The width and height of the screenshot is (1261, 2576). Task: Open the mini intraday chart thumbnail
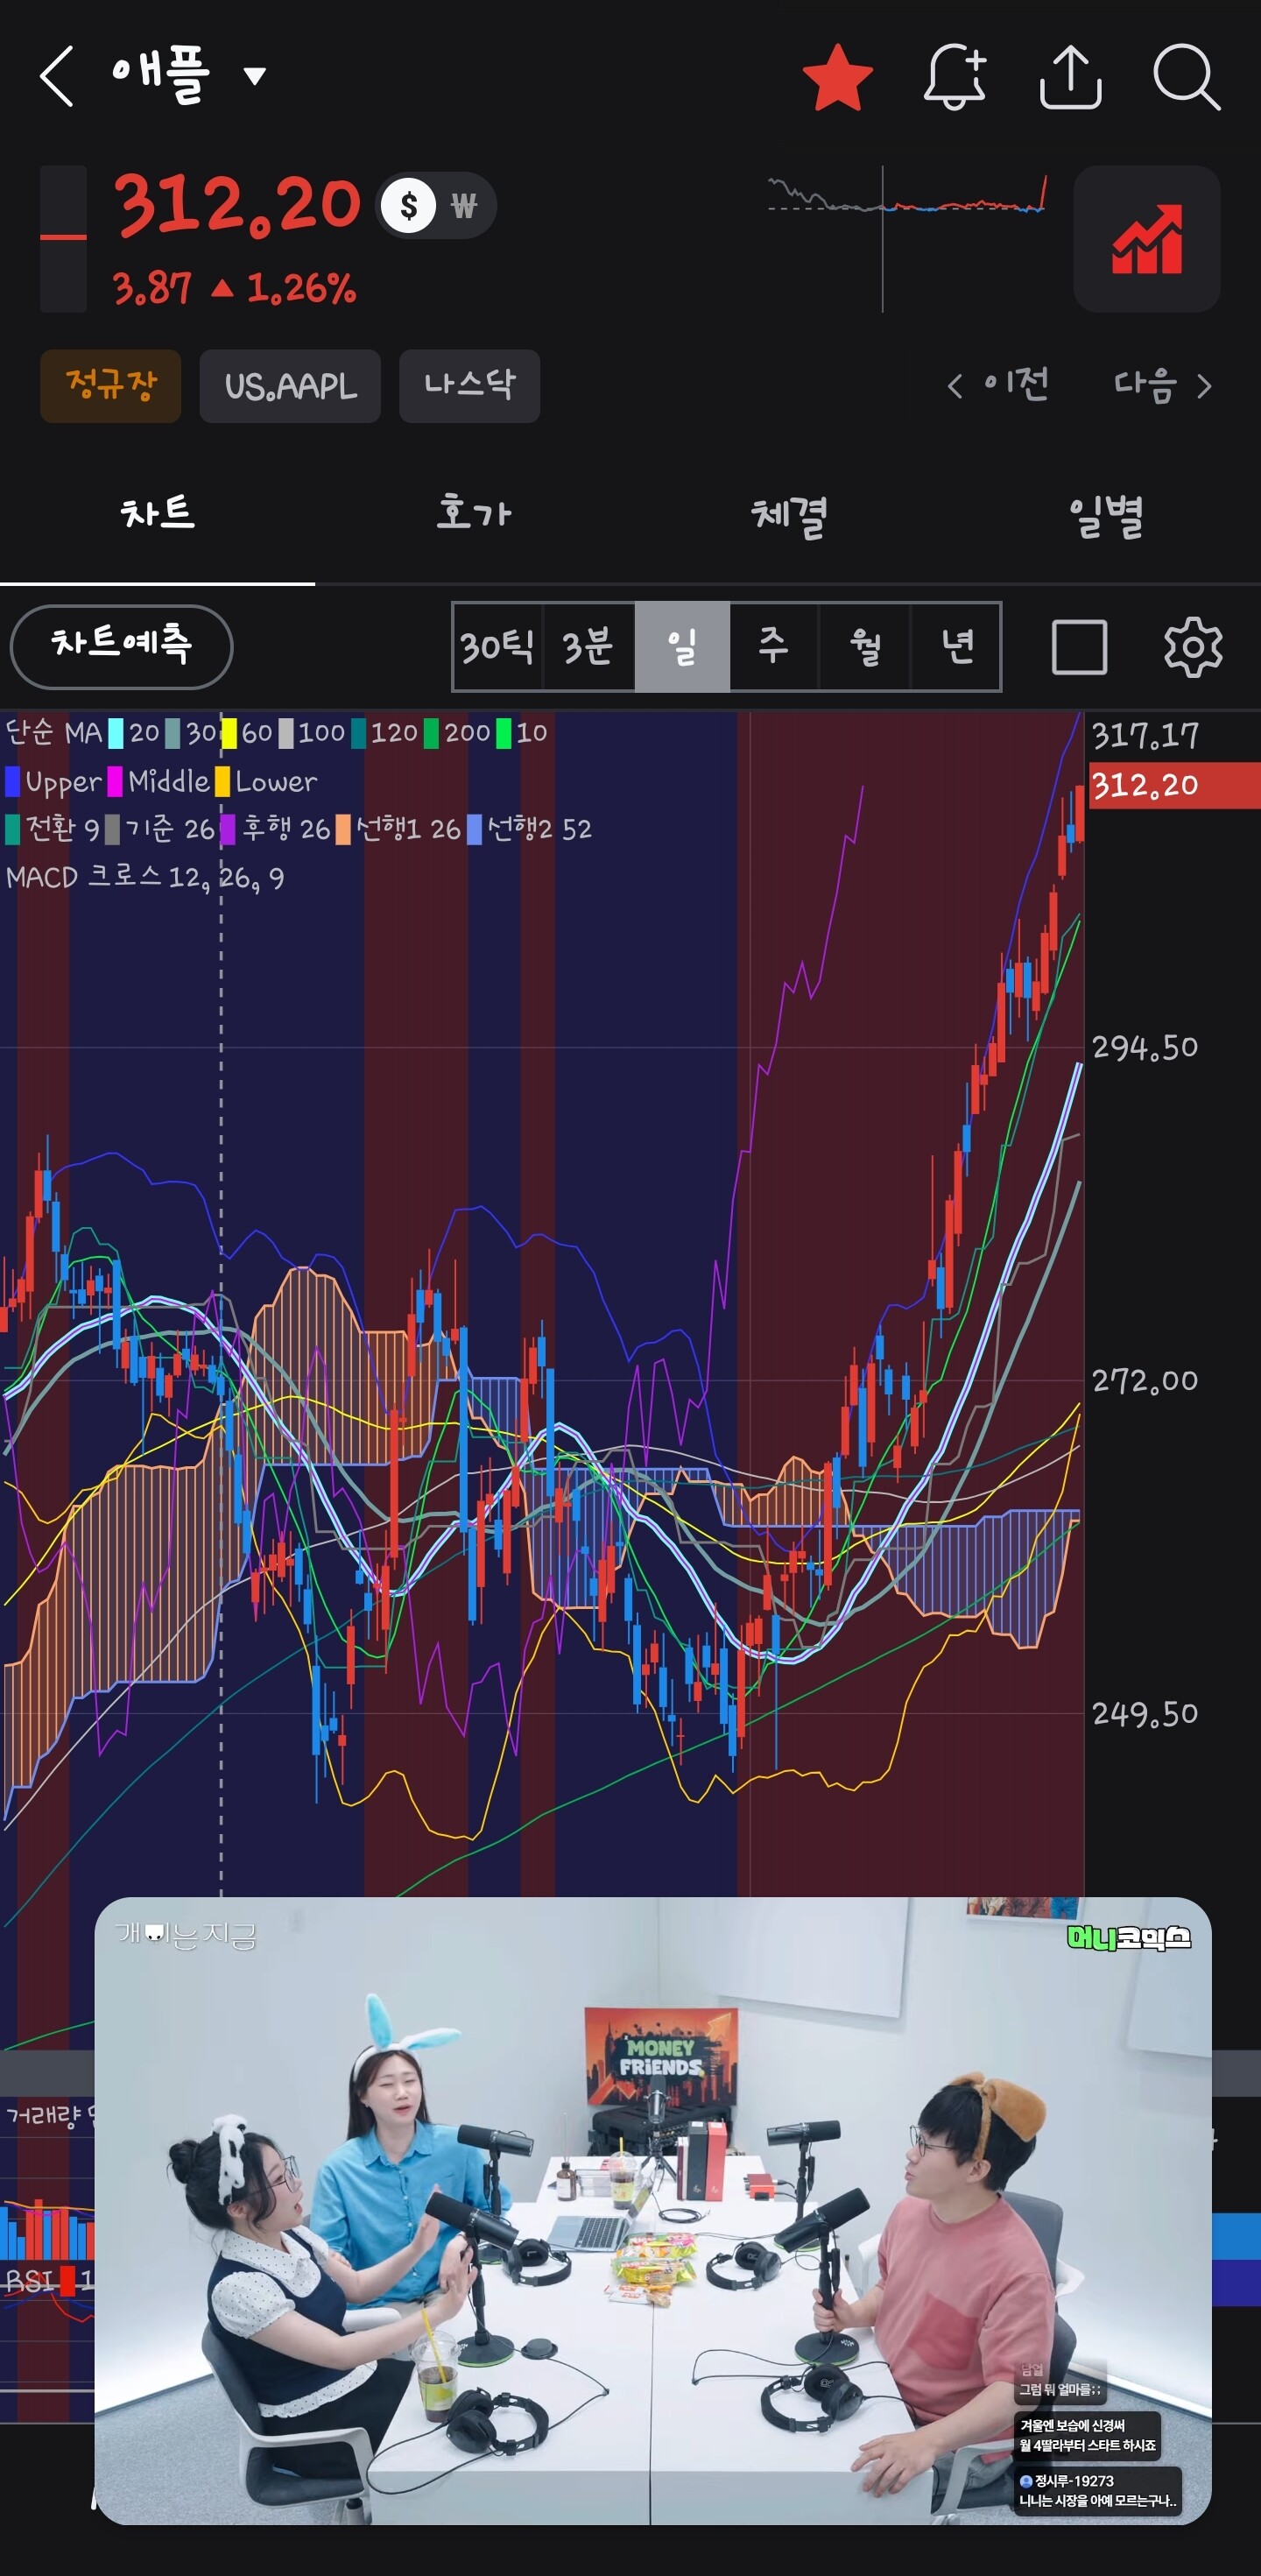click(907, 239)
